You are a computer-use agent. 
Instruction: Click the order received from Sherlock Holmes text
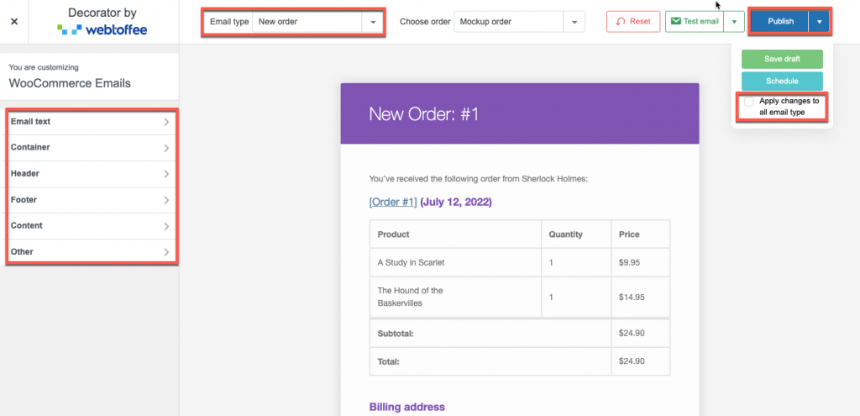point(478,179)
